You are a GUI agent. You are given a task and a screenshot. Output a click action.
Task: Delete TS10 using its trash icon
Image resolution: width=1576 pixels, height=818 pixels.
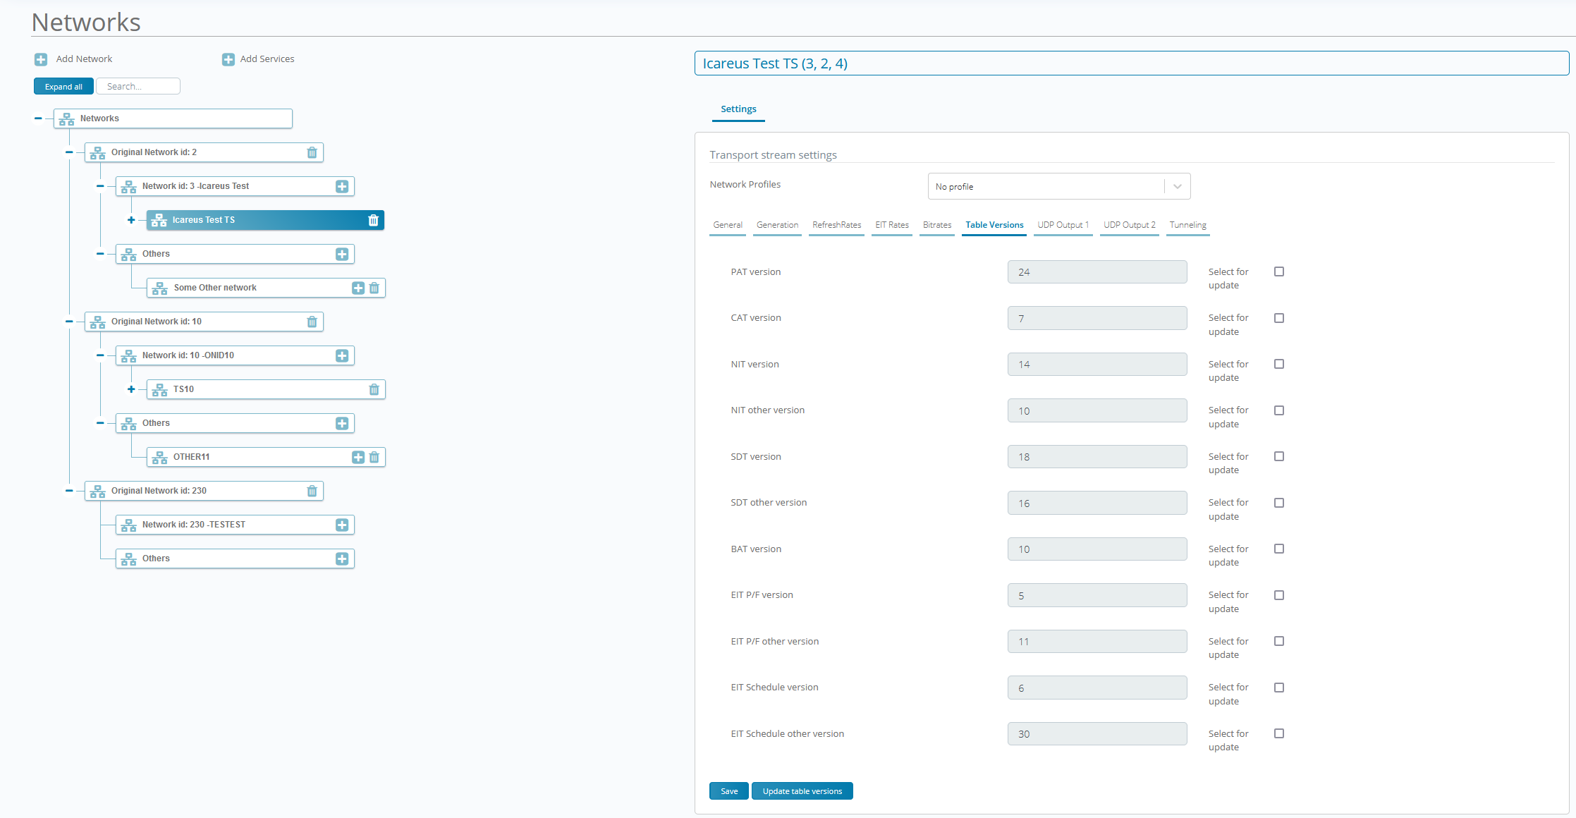tap(374, 389)
